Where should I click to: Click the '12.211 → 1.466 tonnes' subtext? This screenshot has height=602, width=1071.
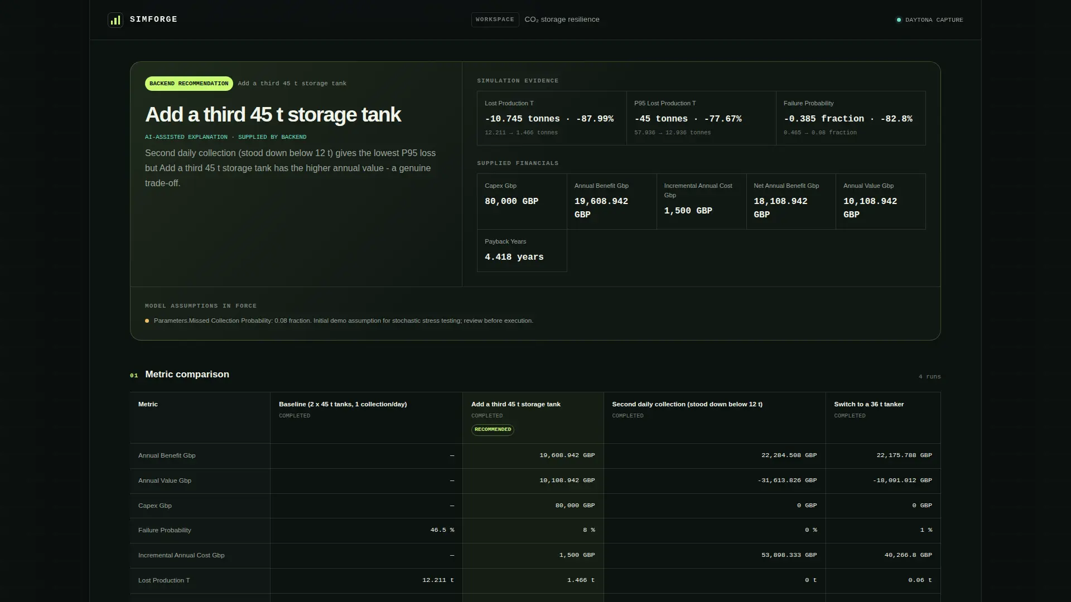tap(521, 133)
